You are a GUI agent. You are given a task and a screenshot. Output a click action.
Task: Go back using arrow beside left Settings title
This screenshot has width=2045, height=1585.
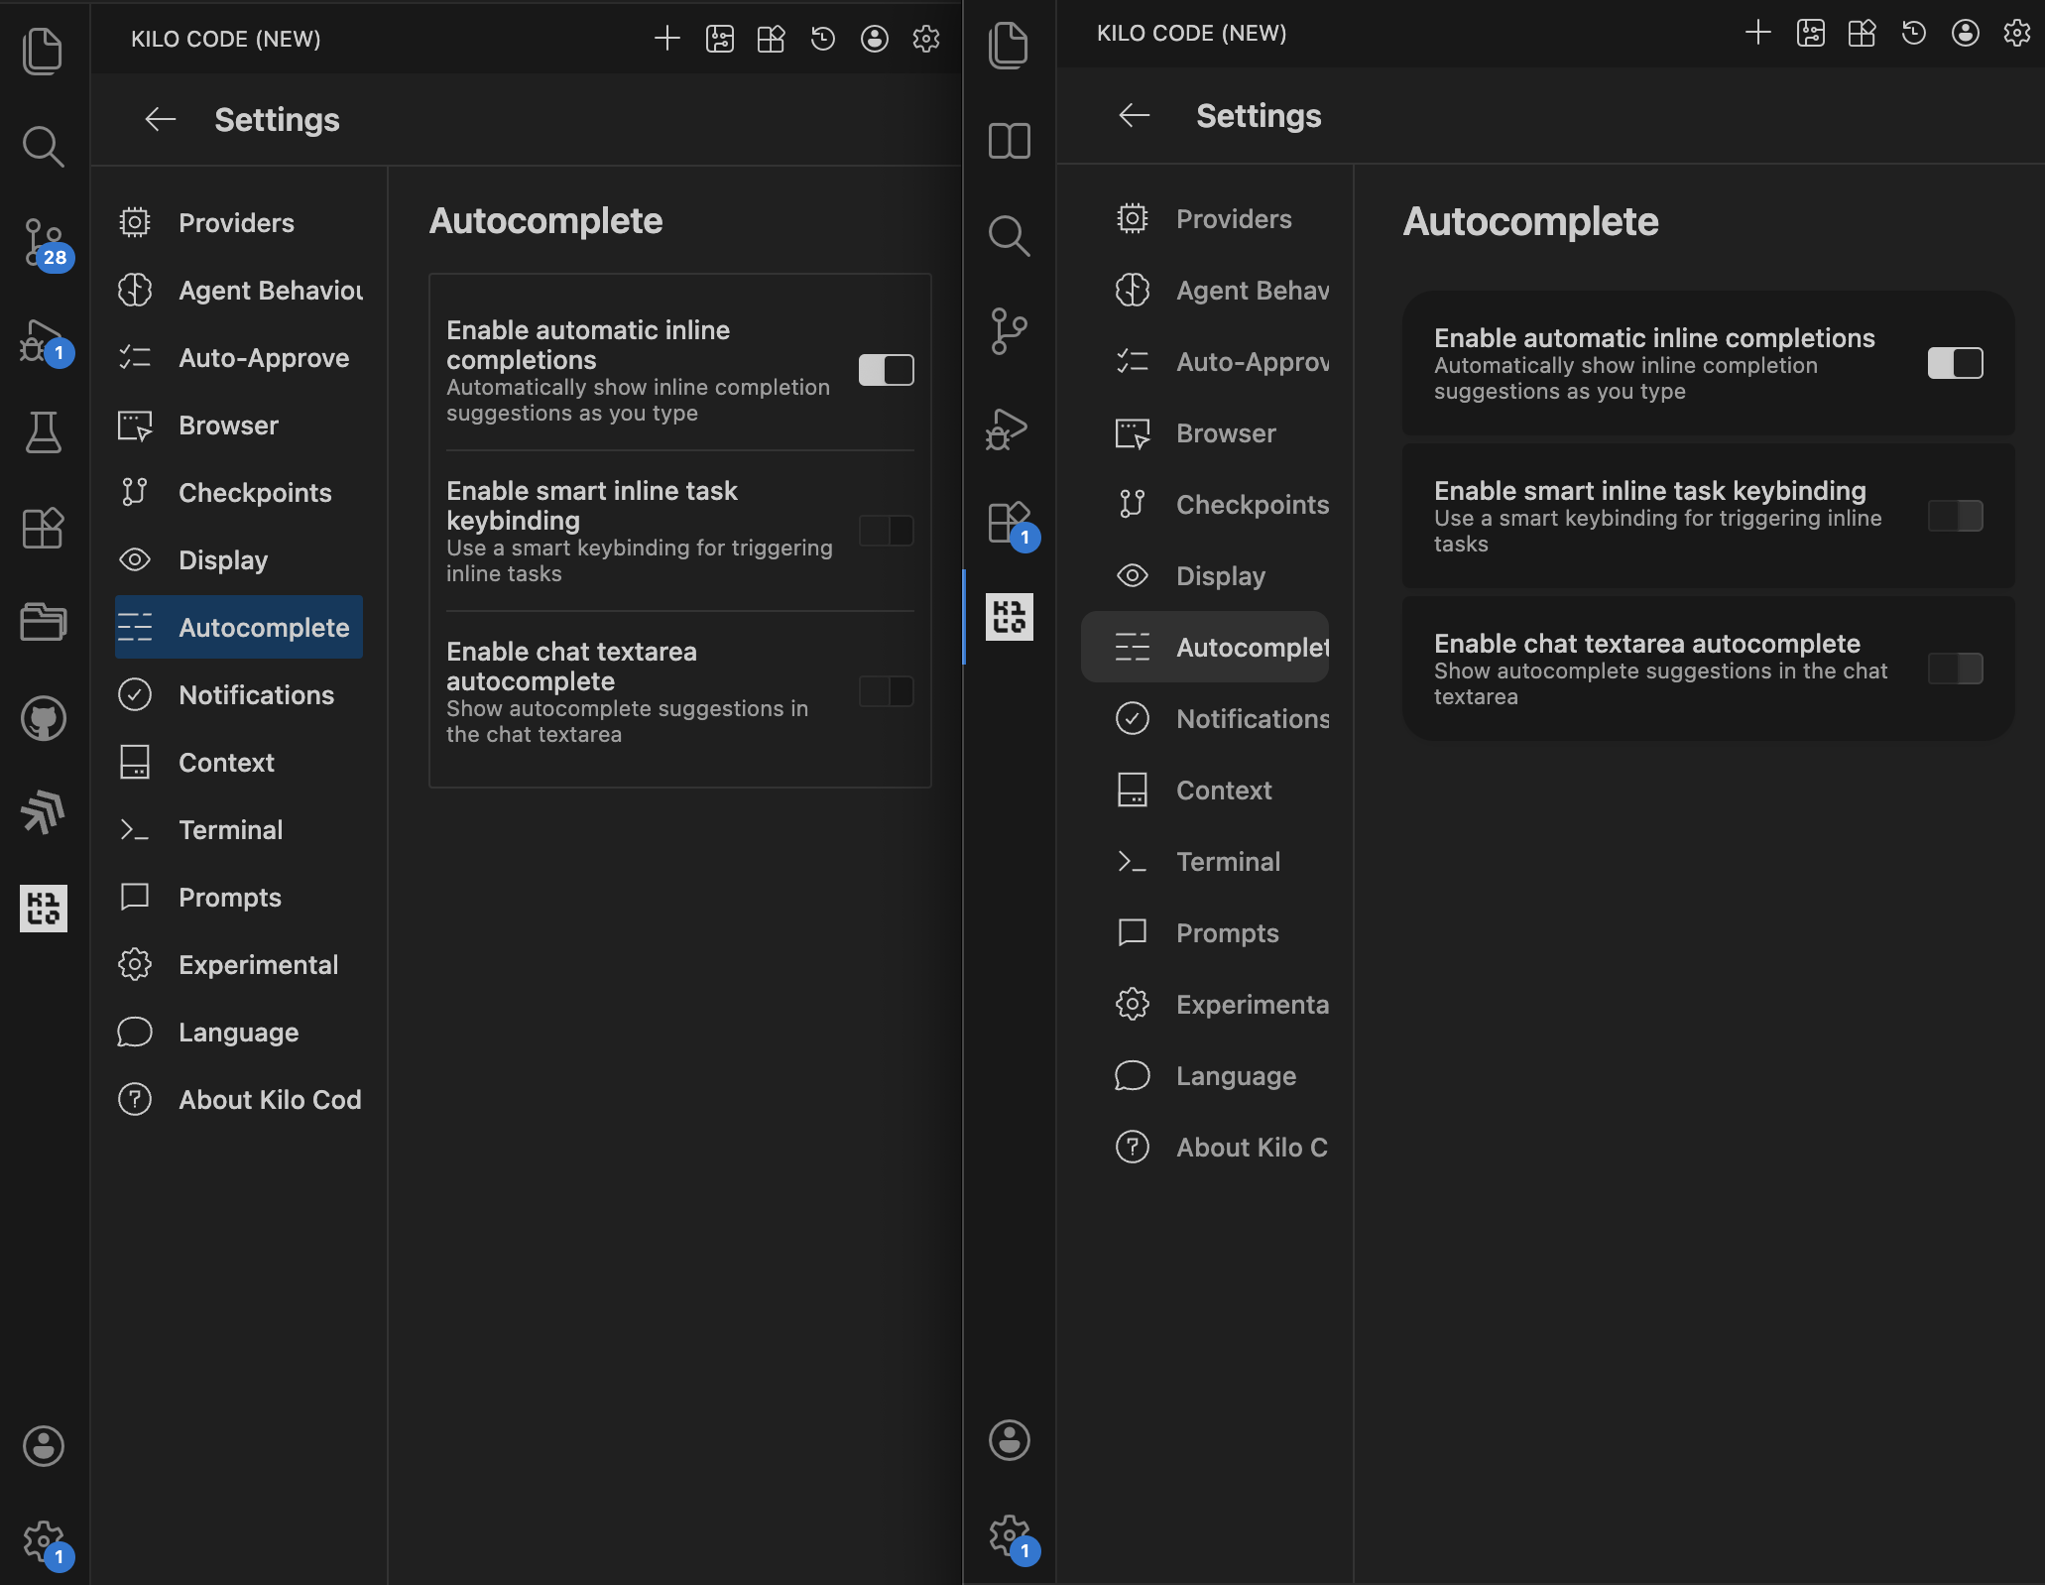coord(160,120)
